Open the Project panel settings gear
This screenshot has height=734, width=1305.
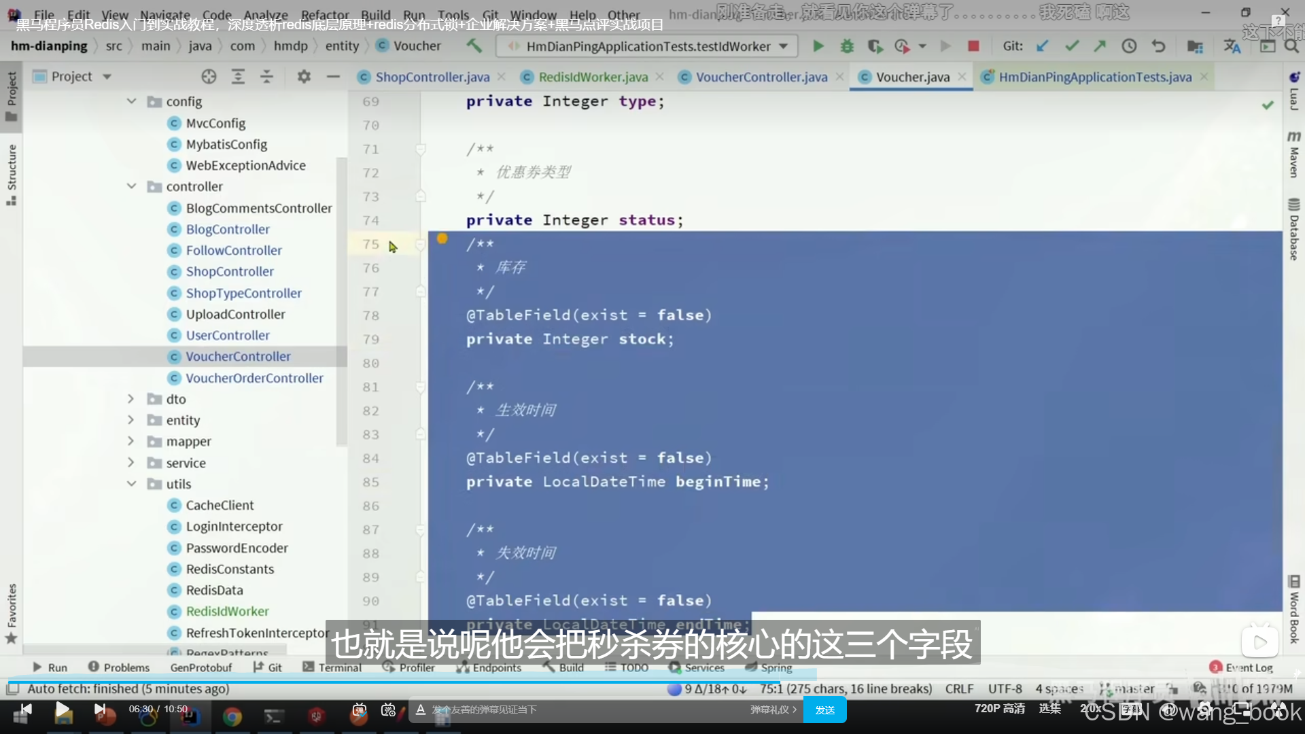pyautogui.click(x=304, y=77)
